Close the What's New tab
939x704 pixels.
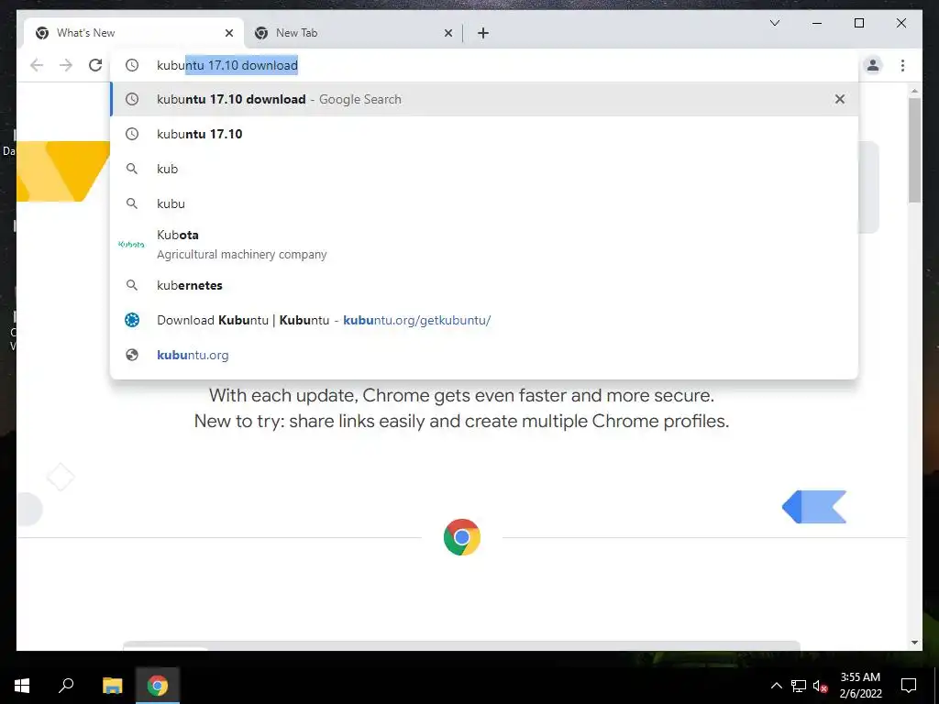[x=228, y=33]
